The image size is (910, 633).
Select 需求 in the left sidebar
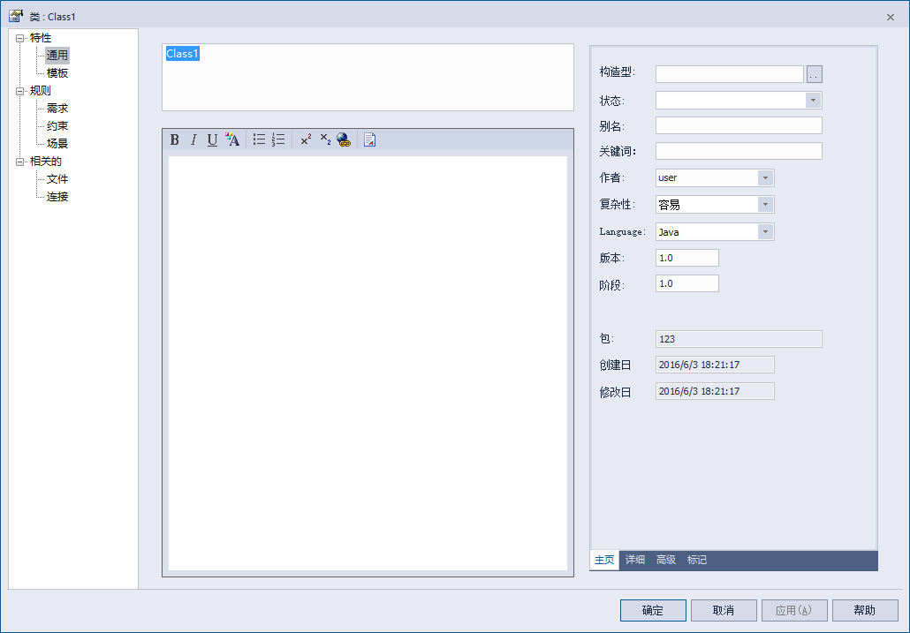point(56,108)
